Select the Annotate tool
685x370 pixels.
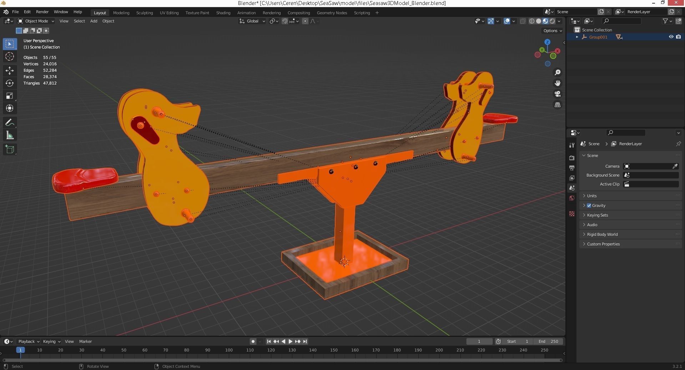tap(10, 123)
